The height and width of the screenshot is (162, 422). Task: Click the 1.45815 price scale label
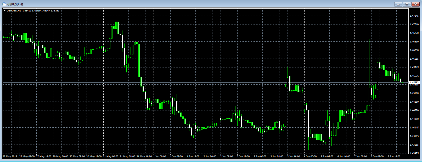tap(414, 67)
